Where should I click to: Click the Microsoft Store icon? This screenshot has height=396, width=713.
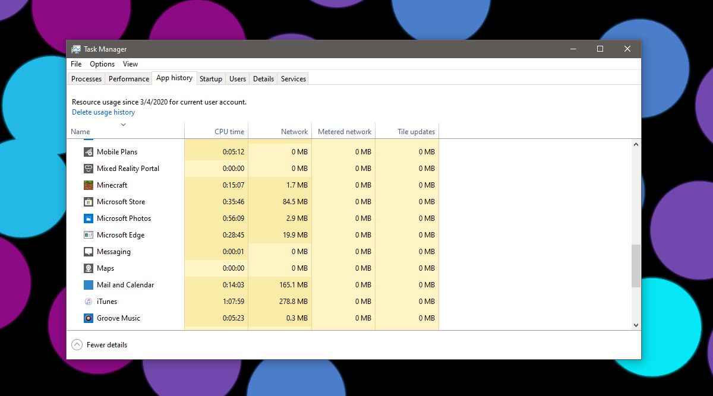point(88,201)
